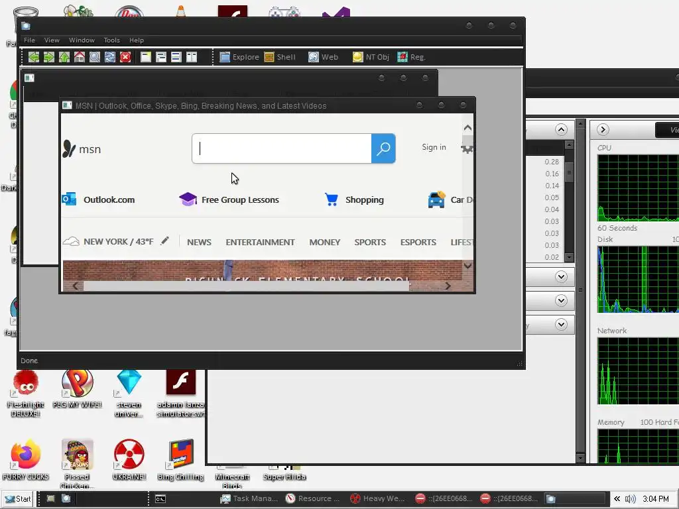This screenshot has width=679, height=509.
Task: Switch to Resource Monitor taskbar button
Action: pos(314,498)
